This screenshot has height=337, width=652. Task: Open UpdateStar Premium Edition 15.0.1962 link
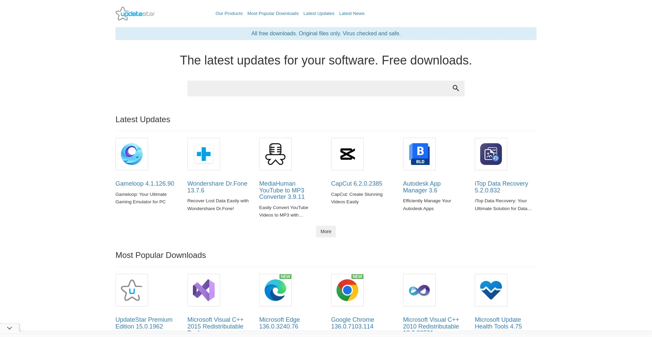click(x=144, y=323)
